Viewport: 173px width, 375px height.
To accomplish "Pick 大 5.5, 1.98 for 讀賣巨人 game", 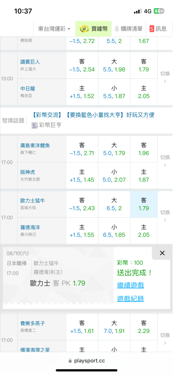I will click(114, 65).
